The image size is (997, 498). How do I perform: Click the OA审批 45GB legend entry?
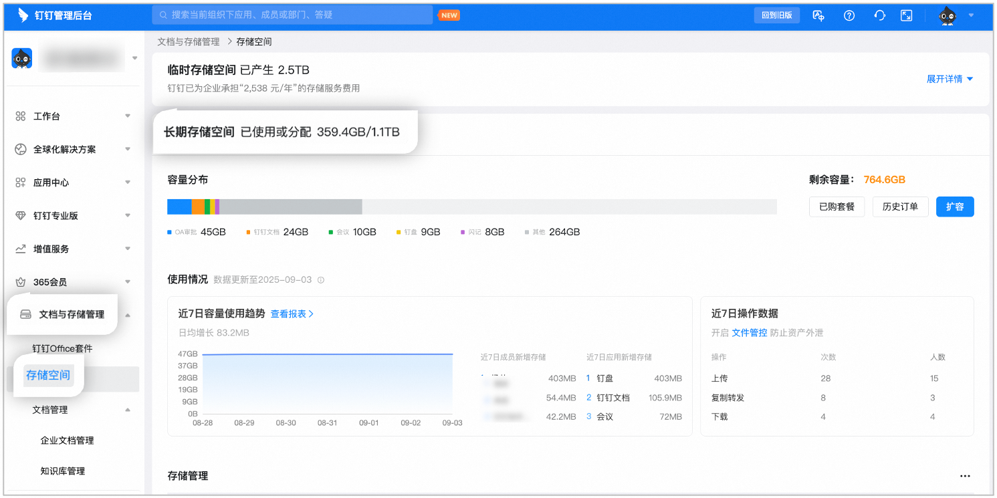197,232
